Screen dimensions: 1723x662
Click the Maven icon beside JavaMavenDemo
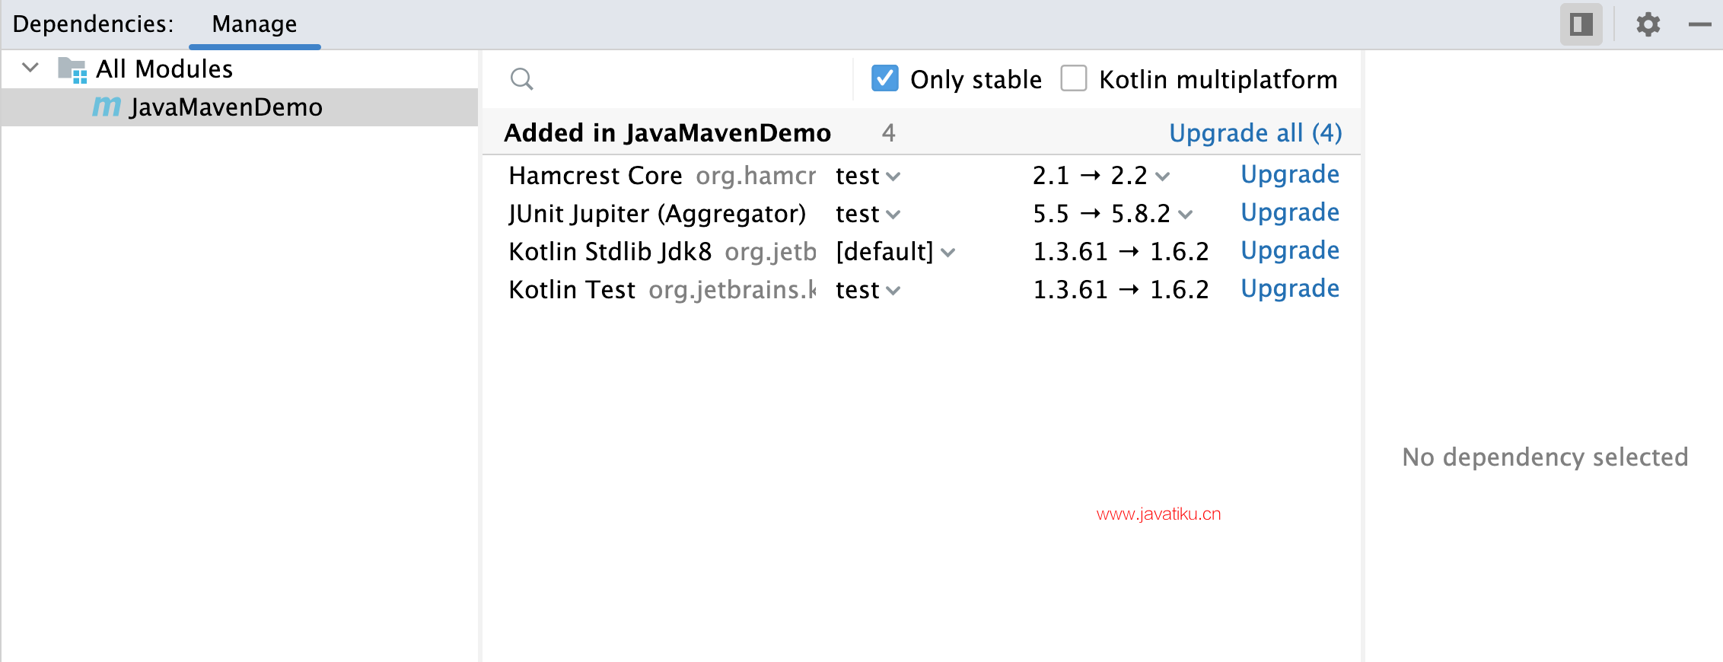tap(107, 107)
